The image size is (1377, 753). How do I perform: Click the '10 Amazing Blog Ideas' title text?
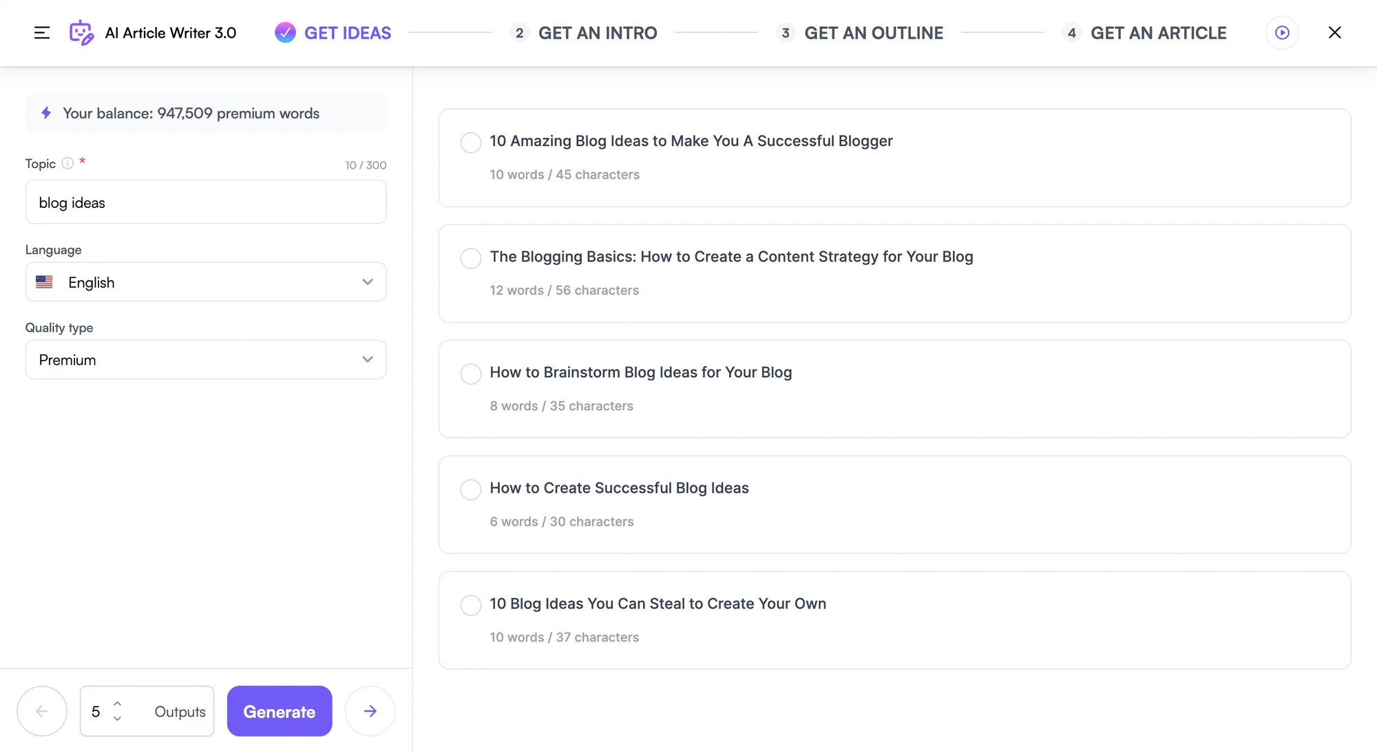point(691,141)
